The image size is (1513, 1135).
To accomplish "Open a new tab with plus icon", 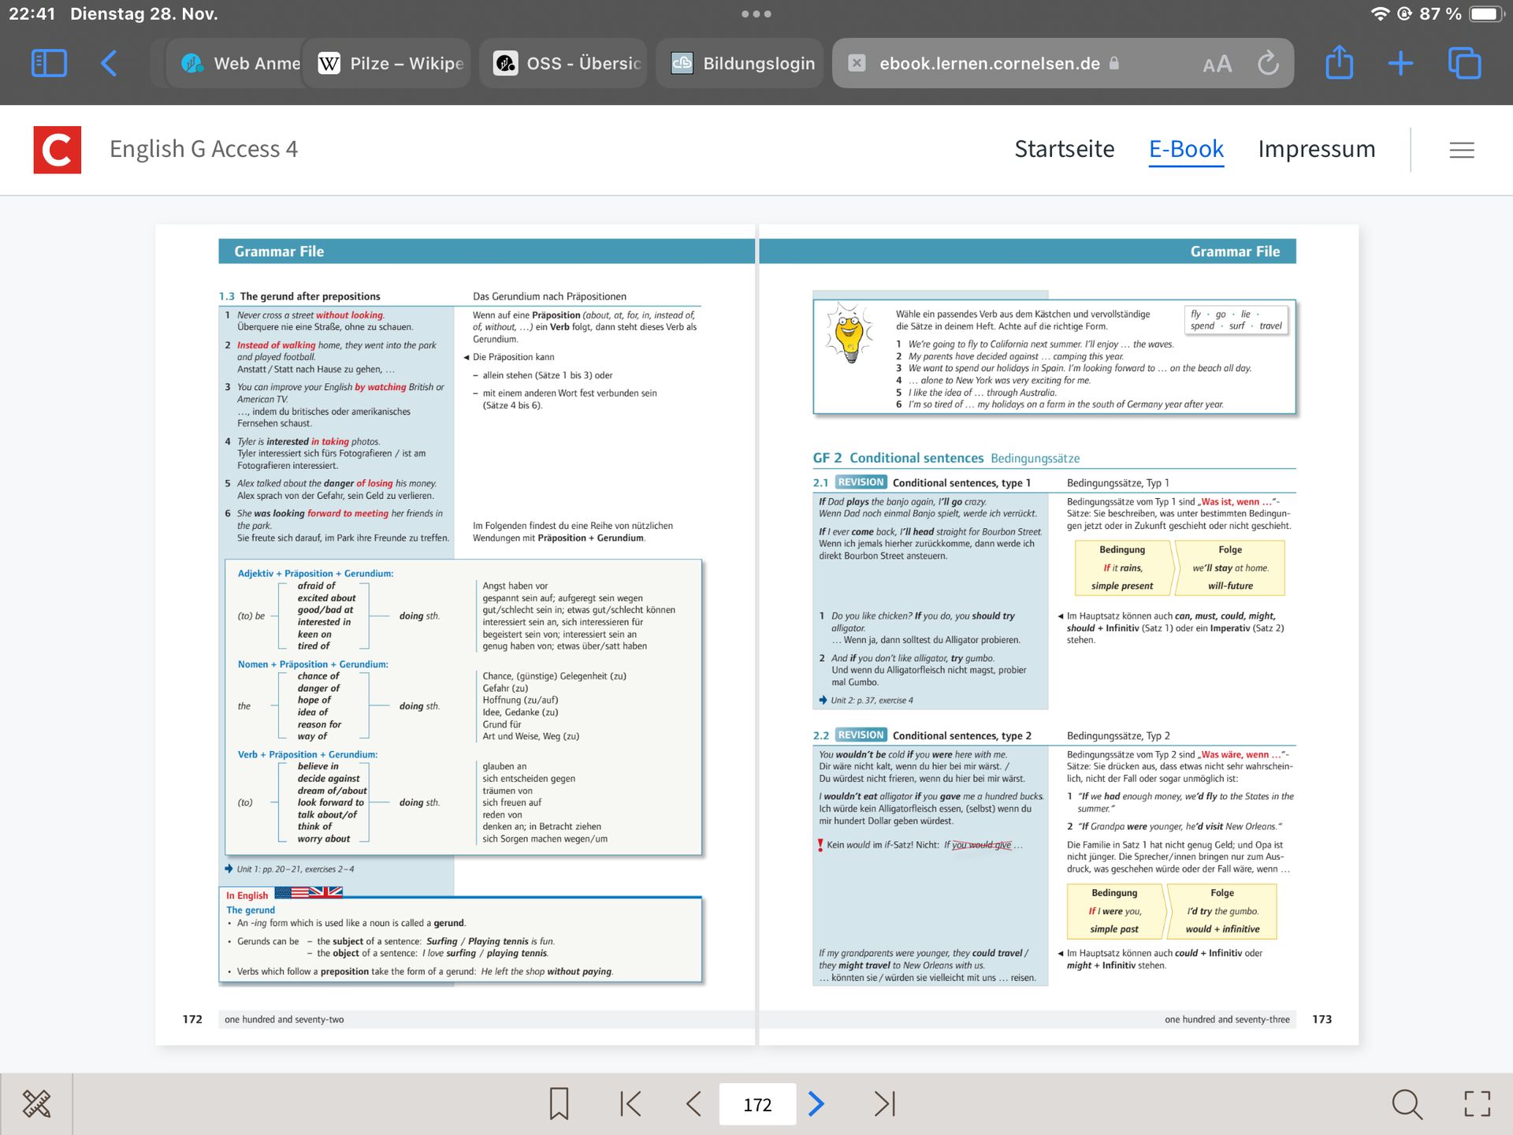I will pos(1400,63).
